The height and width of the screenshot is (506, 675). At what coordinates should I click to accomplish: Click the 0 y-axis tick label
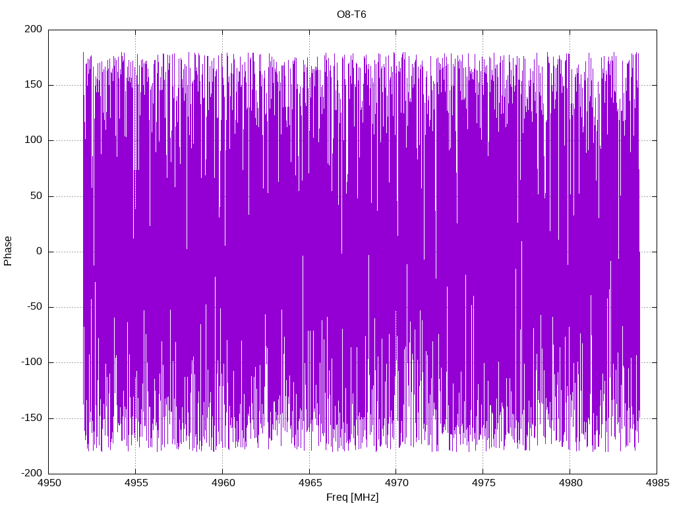[x=40, y=251]
